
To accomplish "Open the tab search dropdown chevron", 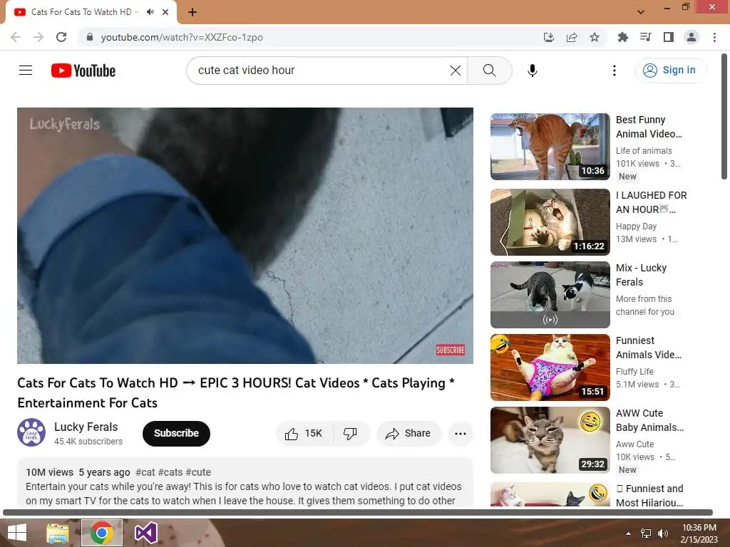I will (641, 12).
